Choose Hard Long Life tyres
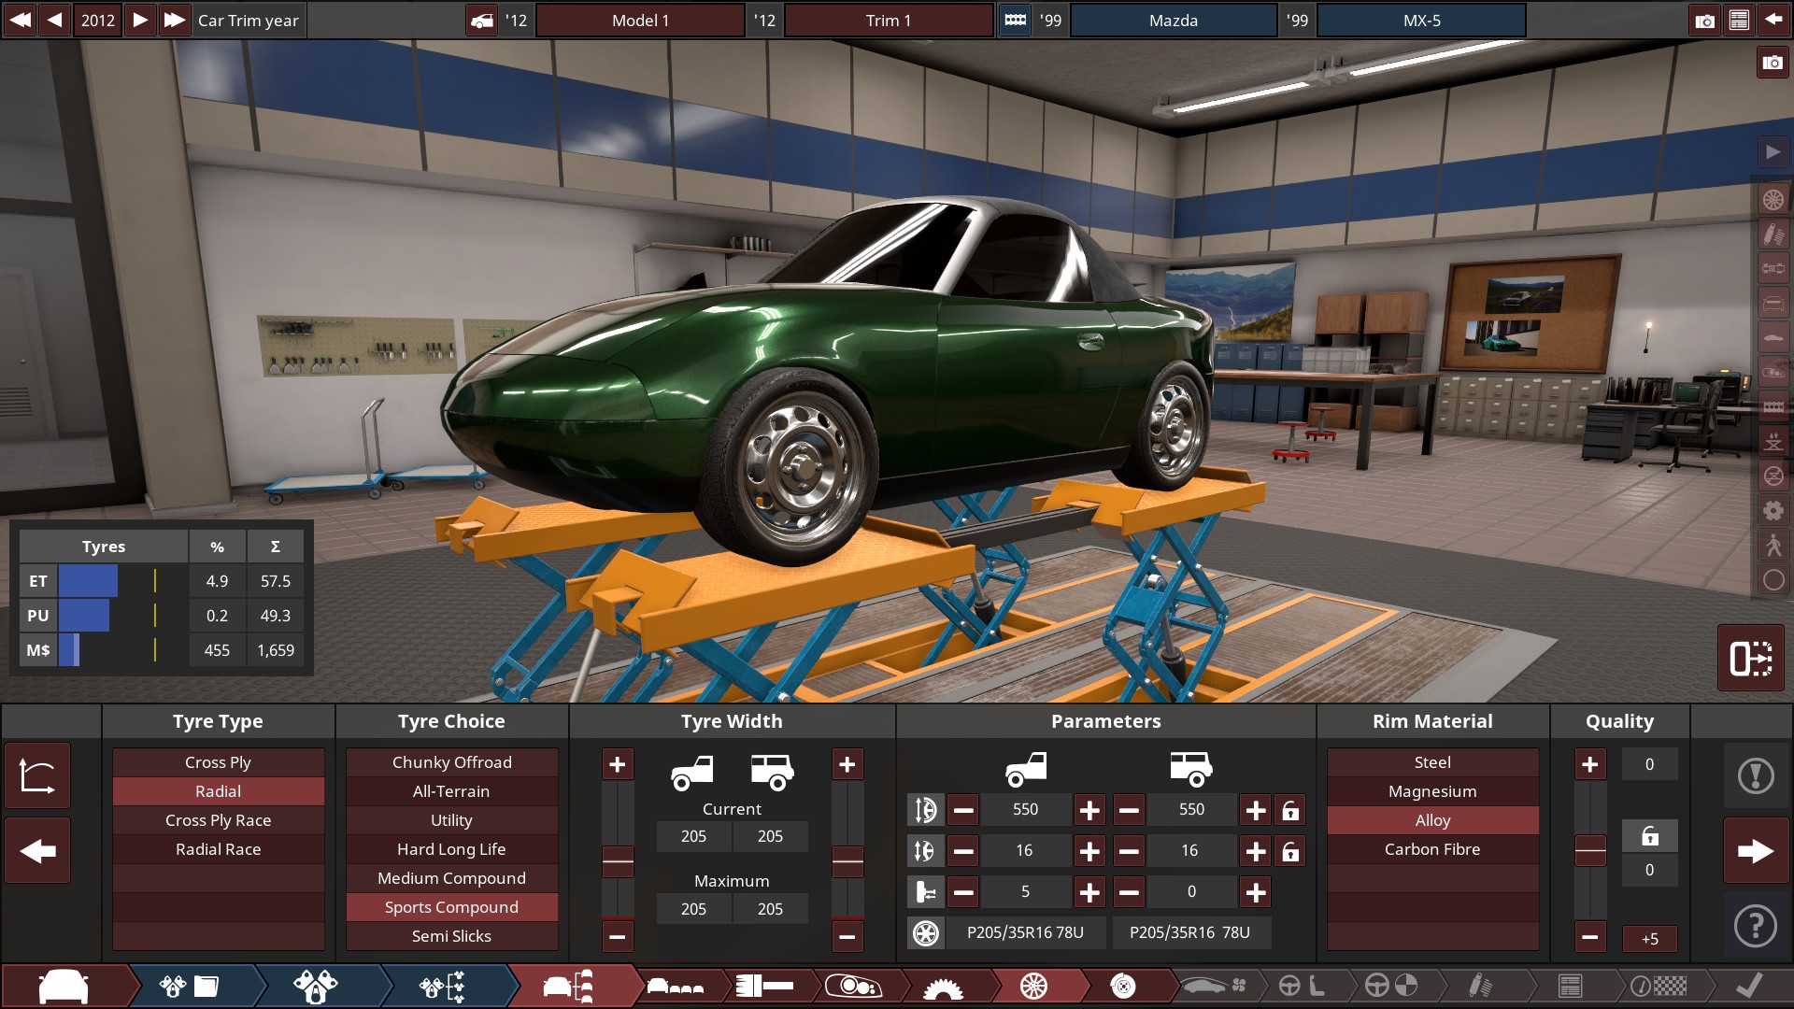 [451, 849]
